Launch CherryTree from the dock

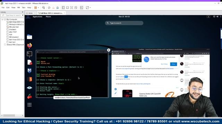(x=29, y=96)
